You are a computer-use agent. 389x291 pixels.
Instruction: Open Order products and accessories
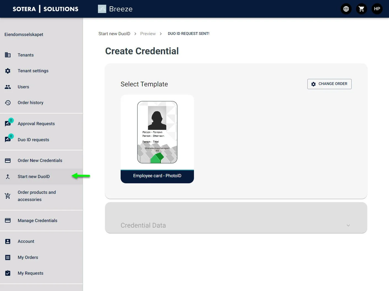42,196
